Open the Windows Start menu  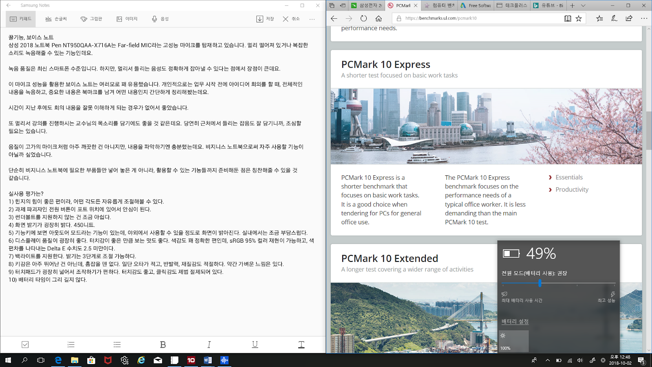tap(8, 360)
